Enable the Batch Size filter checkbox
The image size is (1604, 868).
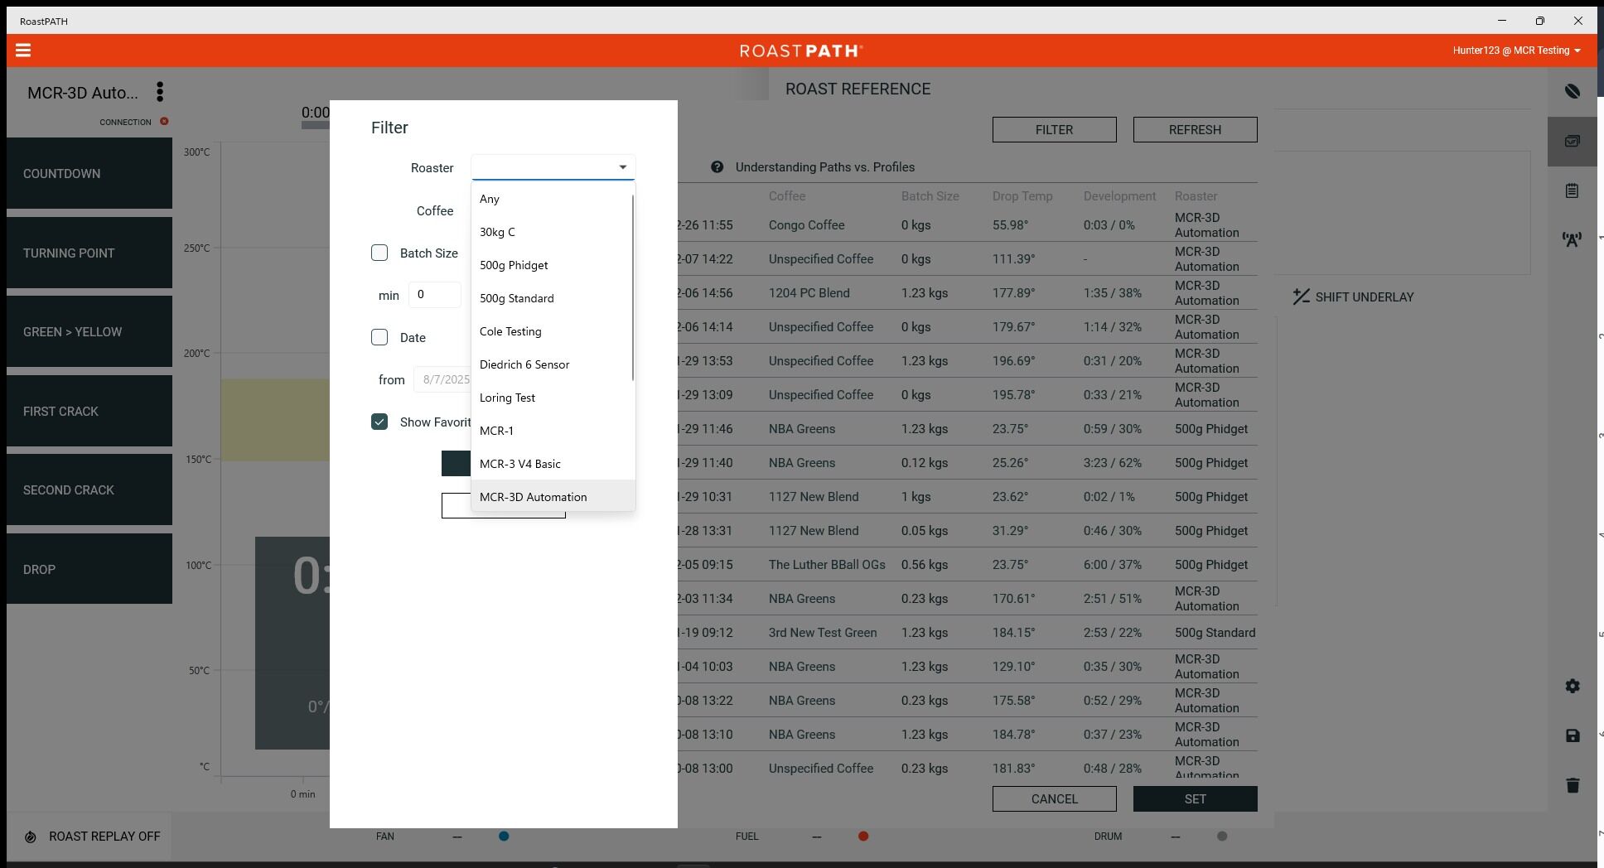coord(379,253)
